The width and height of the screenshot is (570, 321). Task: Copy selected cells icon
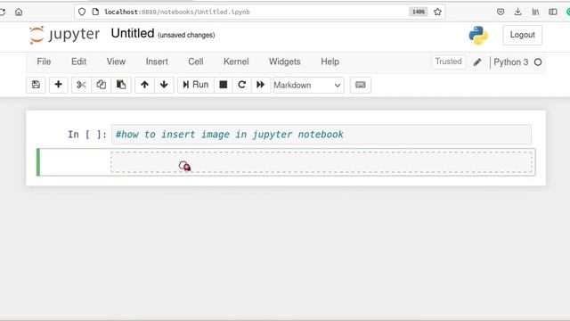pyautogui.click(x=101, y=85)
